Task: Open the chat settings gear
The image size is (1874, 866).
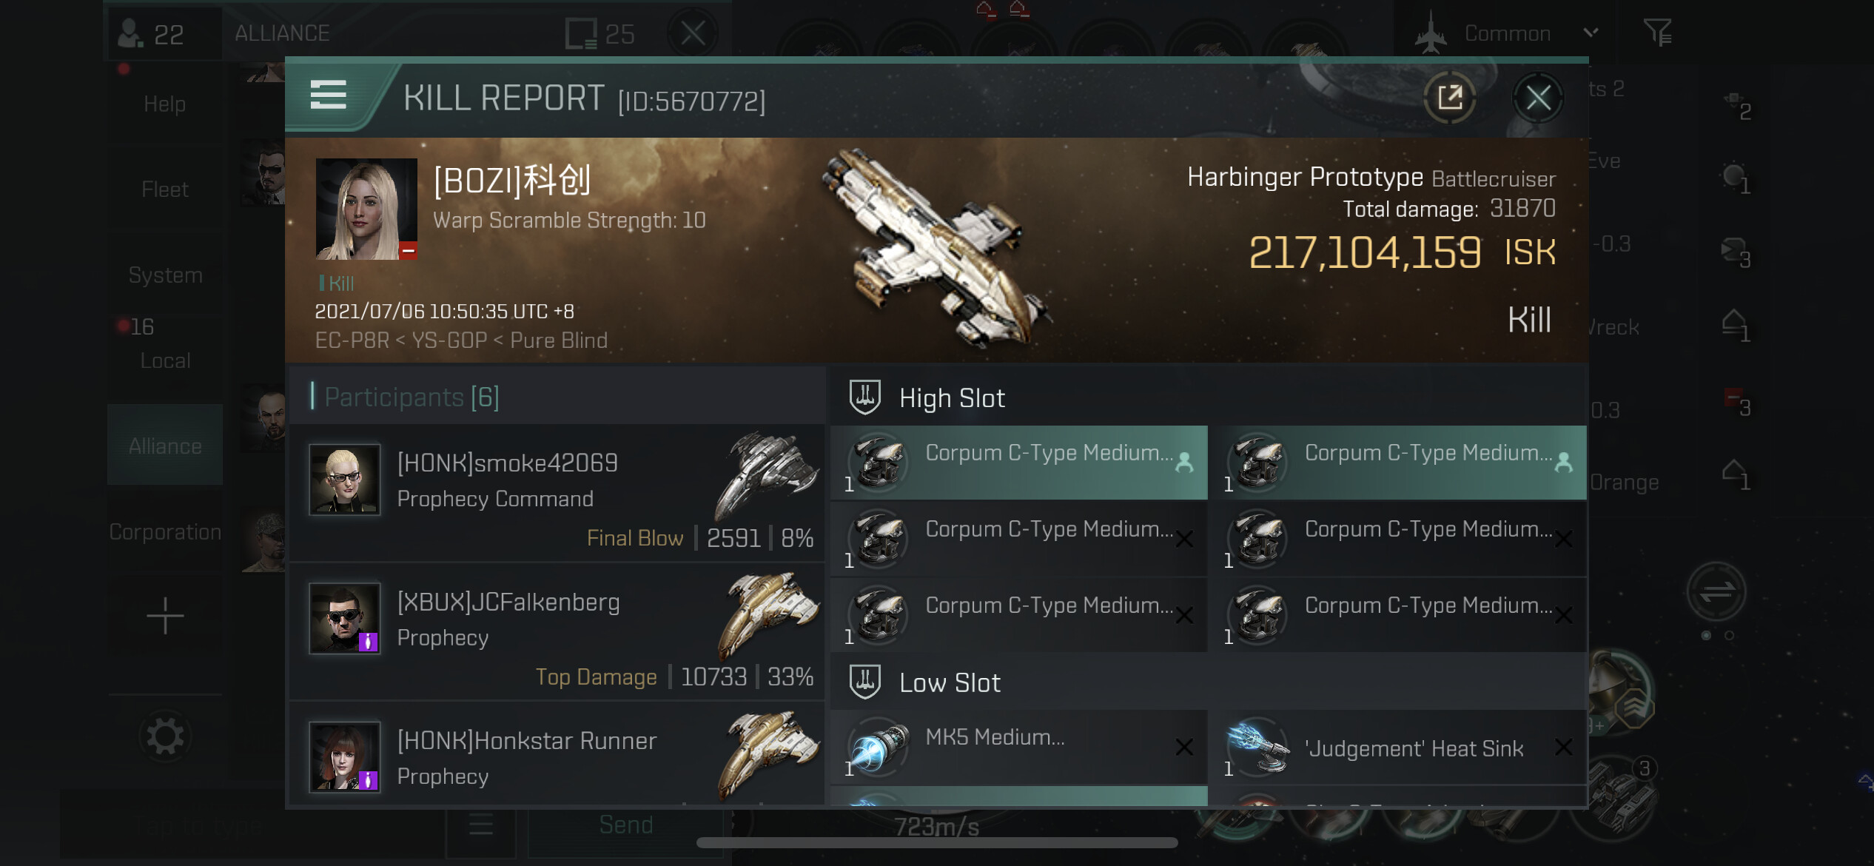Action: tap(165, 736)
